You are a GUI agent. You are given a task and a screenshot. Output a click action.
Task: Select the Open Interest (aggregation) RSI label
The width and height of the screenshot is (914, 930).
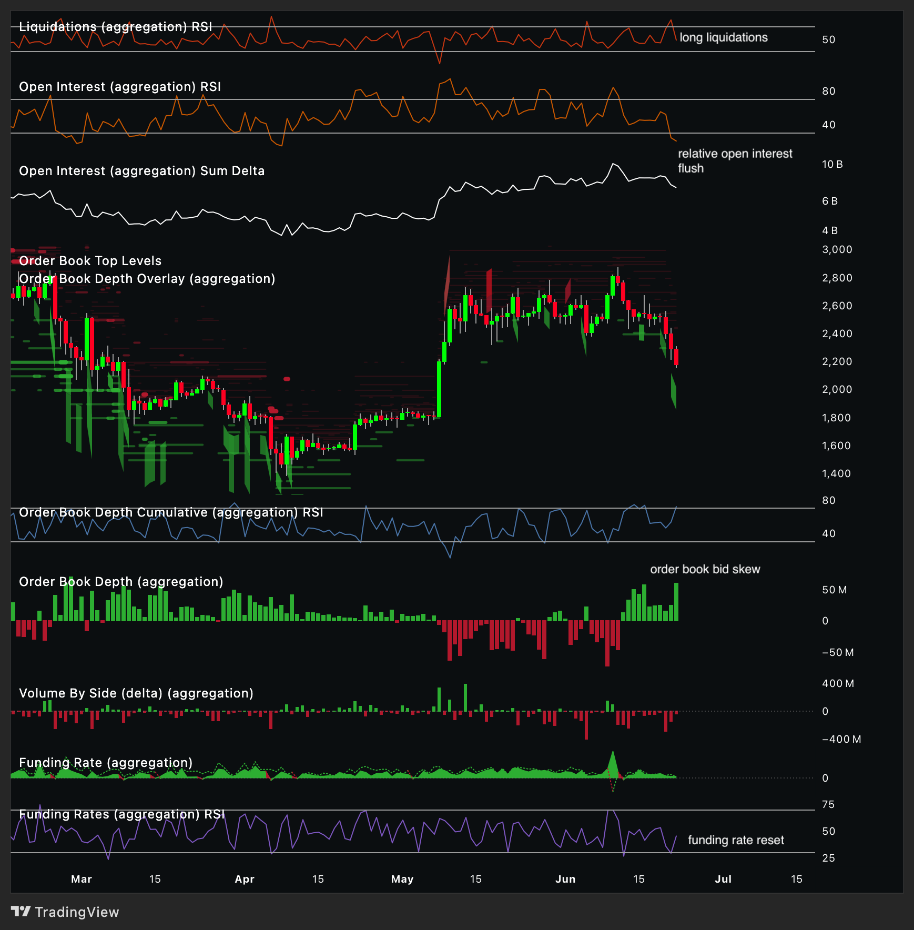tap(119, 87)
